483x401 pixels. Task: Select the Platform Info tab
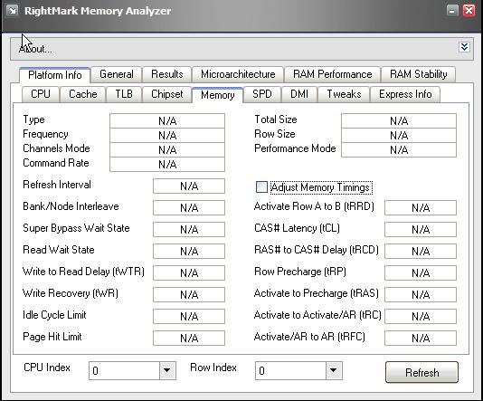(x=55, y=75)
